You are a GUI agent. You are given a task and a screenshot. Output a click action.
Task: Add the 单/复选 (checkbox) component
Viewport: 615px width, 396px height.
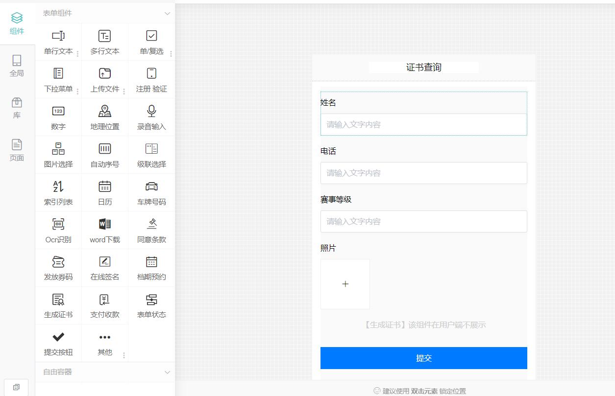click(x=151, y=42)
